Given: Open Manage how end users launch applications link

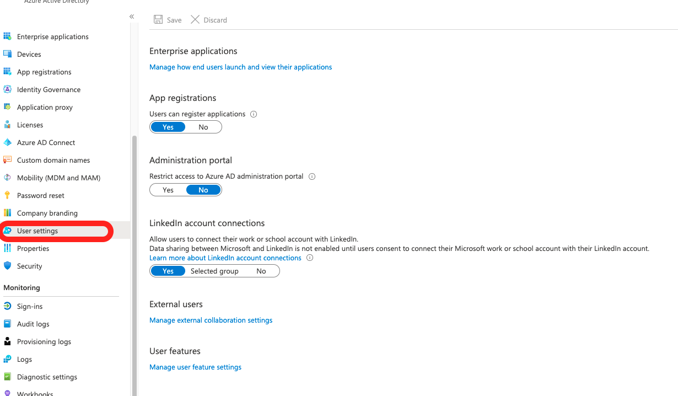Looking at the screenshot, I should 240,67.
